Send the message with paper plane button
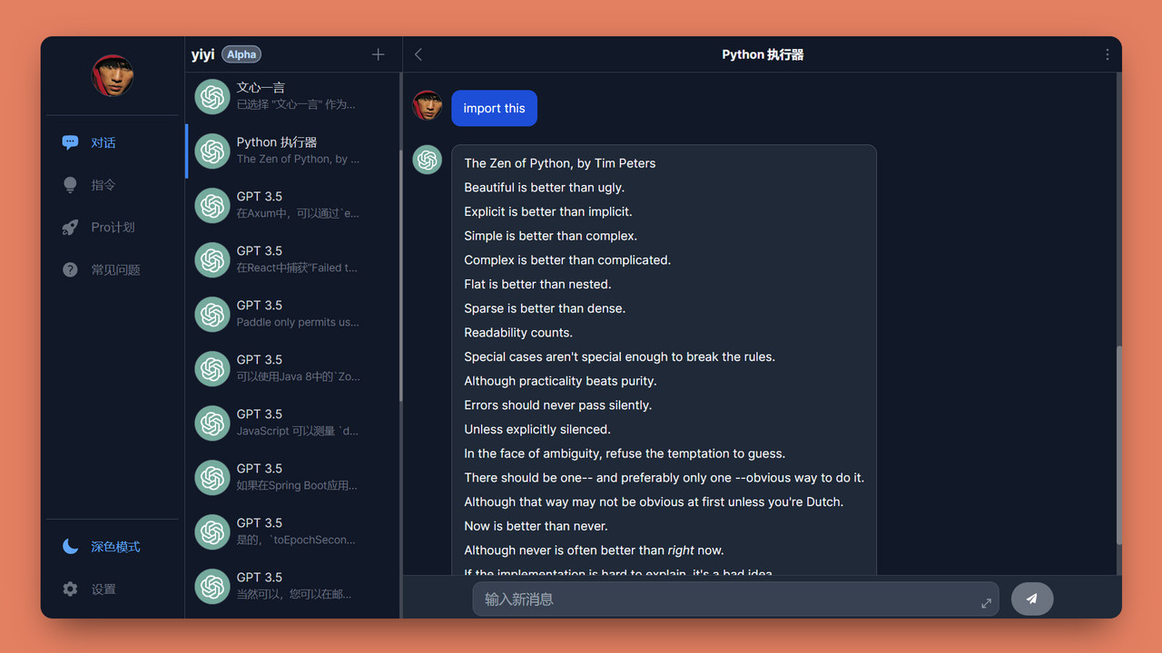Screen dimensions: 1162x653 click(x=1032, y=599)
